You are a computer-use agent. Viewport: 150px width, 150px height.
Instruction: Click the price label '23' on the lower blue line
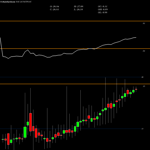(x=142, y=129)
